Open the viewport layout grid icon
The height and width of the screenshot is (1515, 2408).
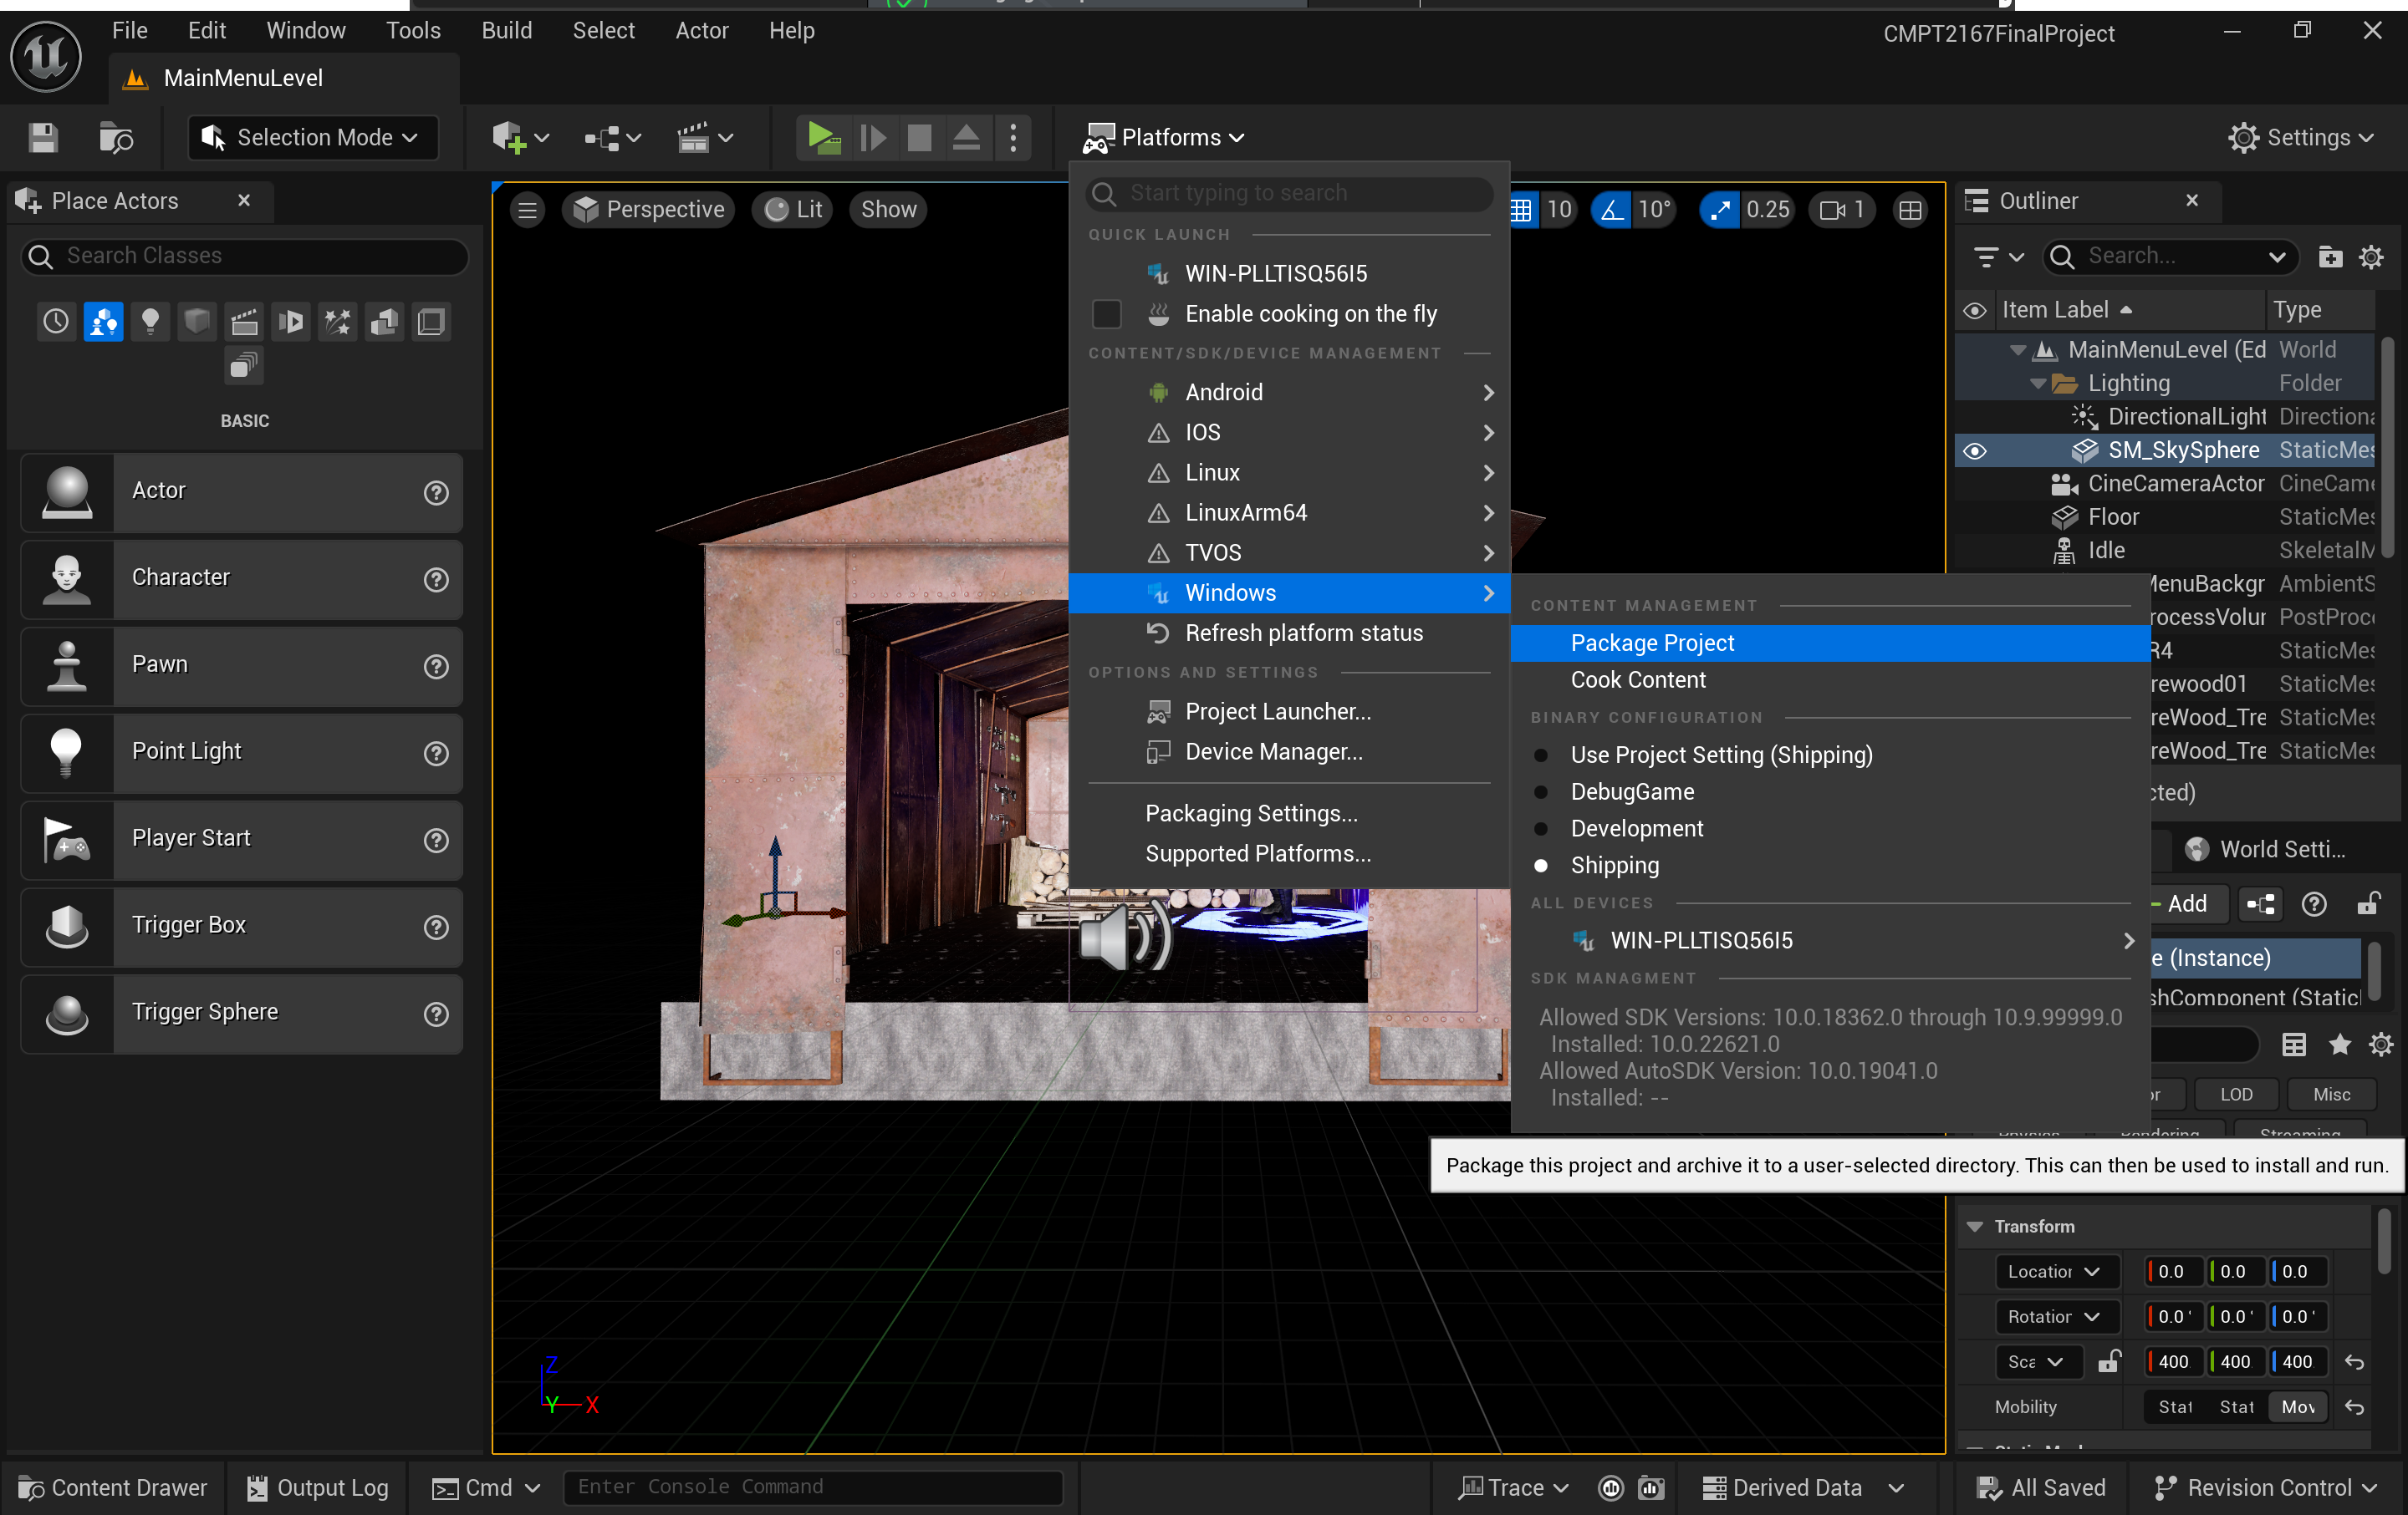click(x=1910, y=209)
